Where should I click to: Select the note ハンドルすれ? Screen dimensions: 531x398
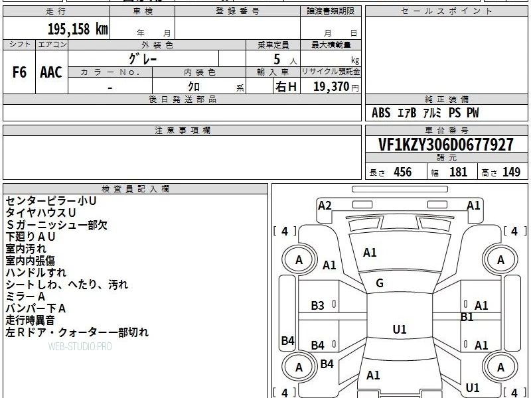tap(36, 273)
